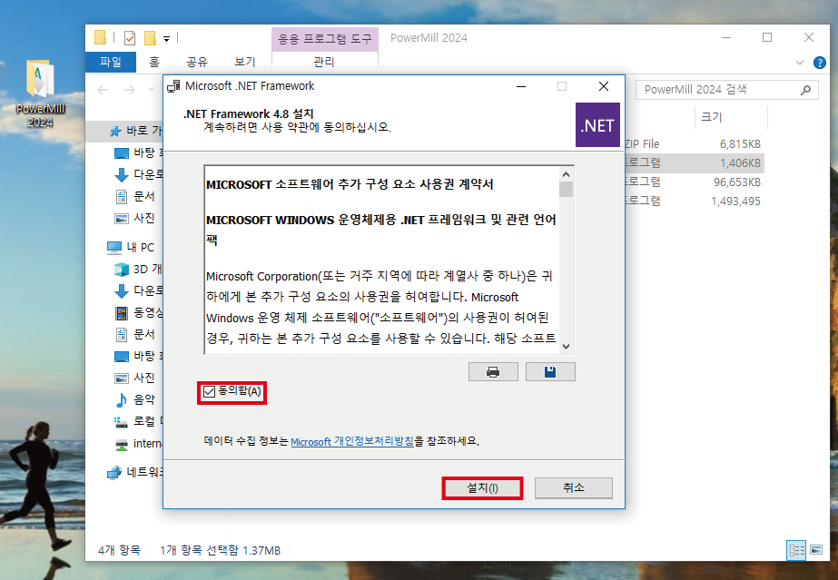Toggle the 동의함(A) agreement checkbox

pyautogui.click(x=209, y=392)
